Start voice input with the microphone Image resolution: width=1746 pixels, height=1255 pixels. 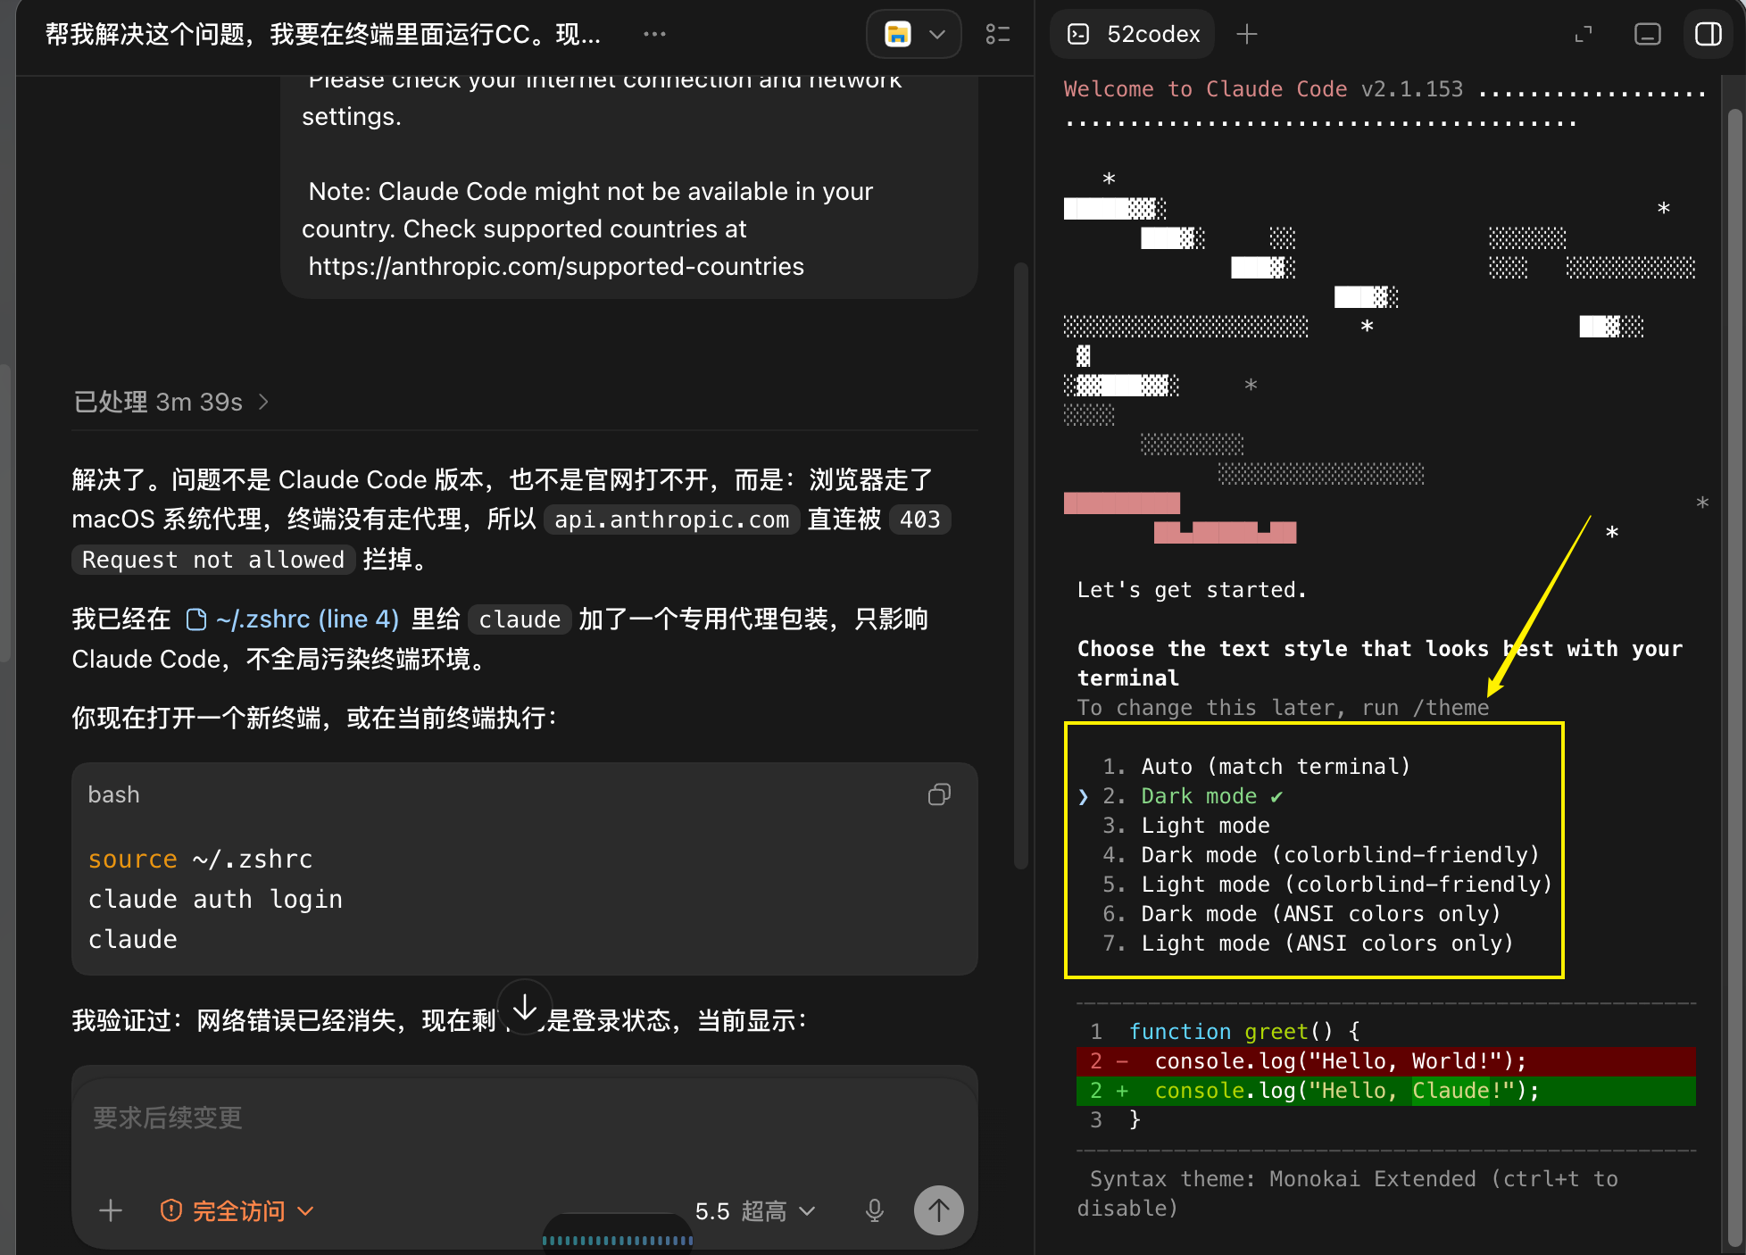tap(875, 1210)
